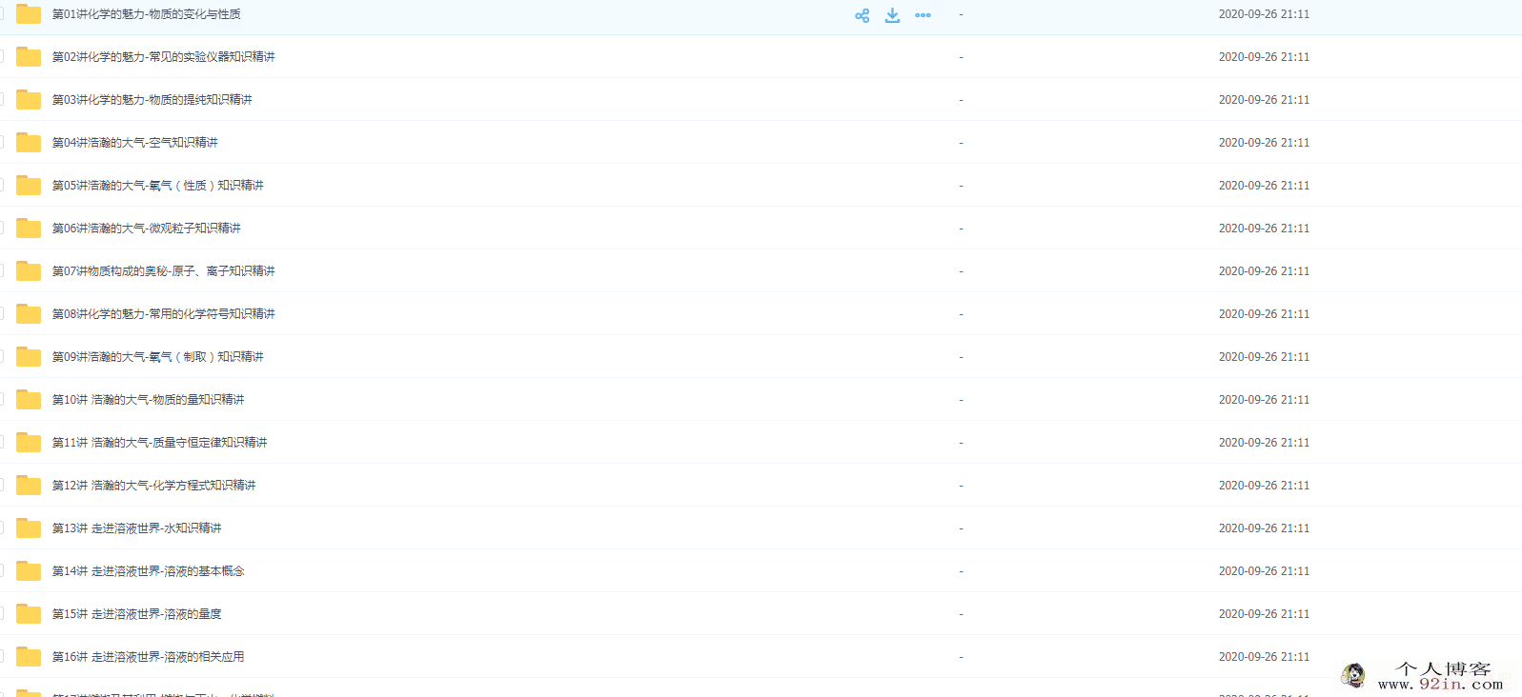Click the folder icon for 第06讲 微观粒子知识精讲
Image resolution: width=1522 pixels, height=697 pixels.
(29, 229)
